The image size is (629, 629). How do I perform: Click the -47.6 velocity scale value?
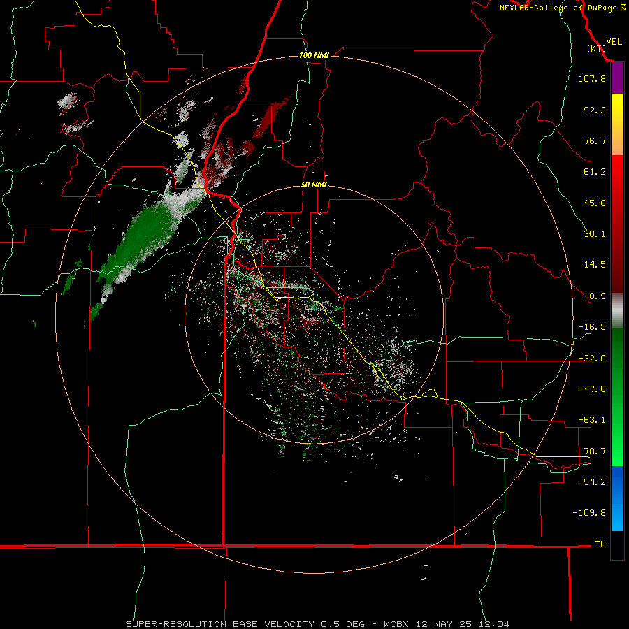tap(592, 389)
